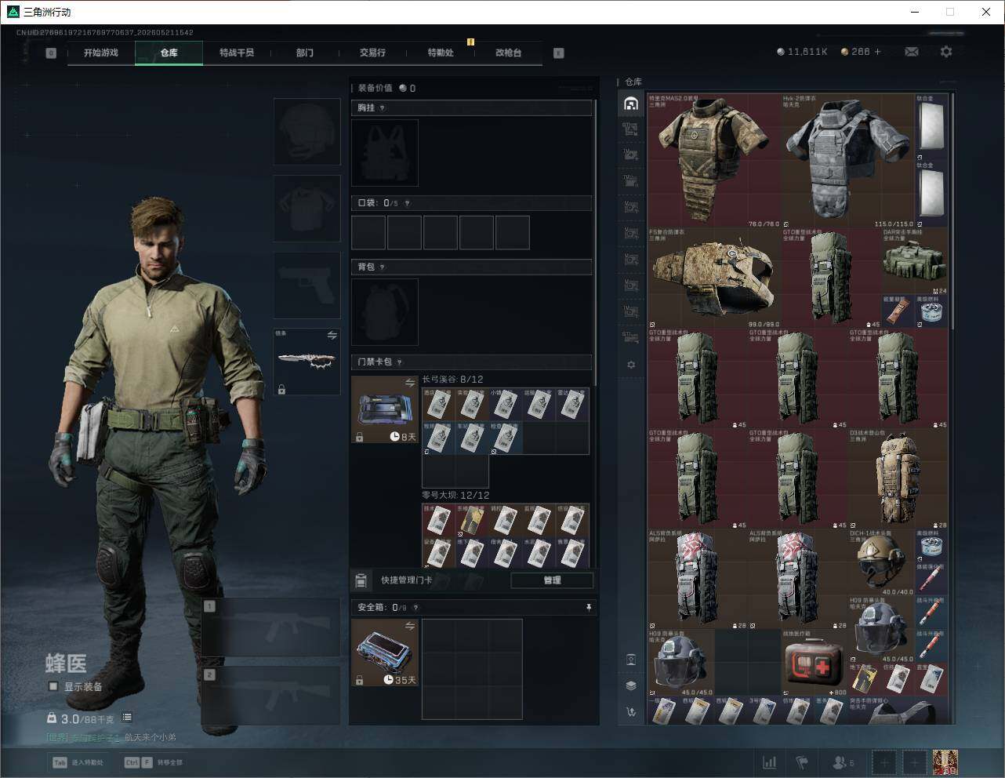Click the swap icon on keycard bag
The height and width of the screenshot is (778, 1005).
(x=409, y=383)
